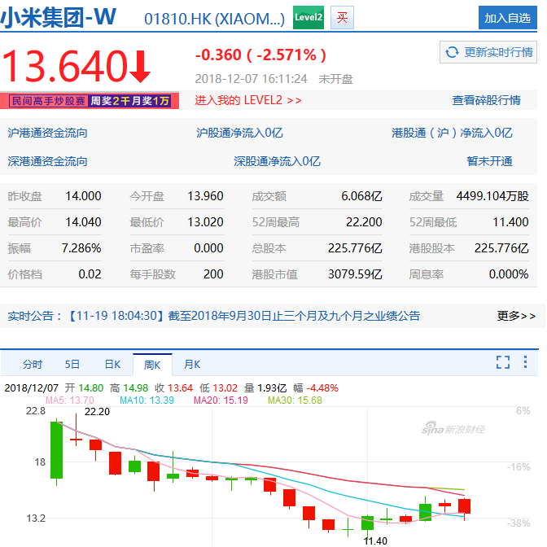Click the MA20: 15.19 indicator label
This screenshot has width=547, height=547.
click(x=221, y=400)
